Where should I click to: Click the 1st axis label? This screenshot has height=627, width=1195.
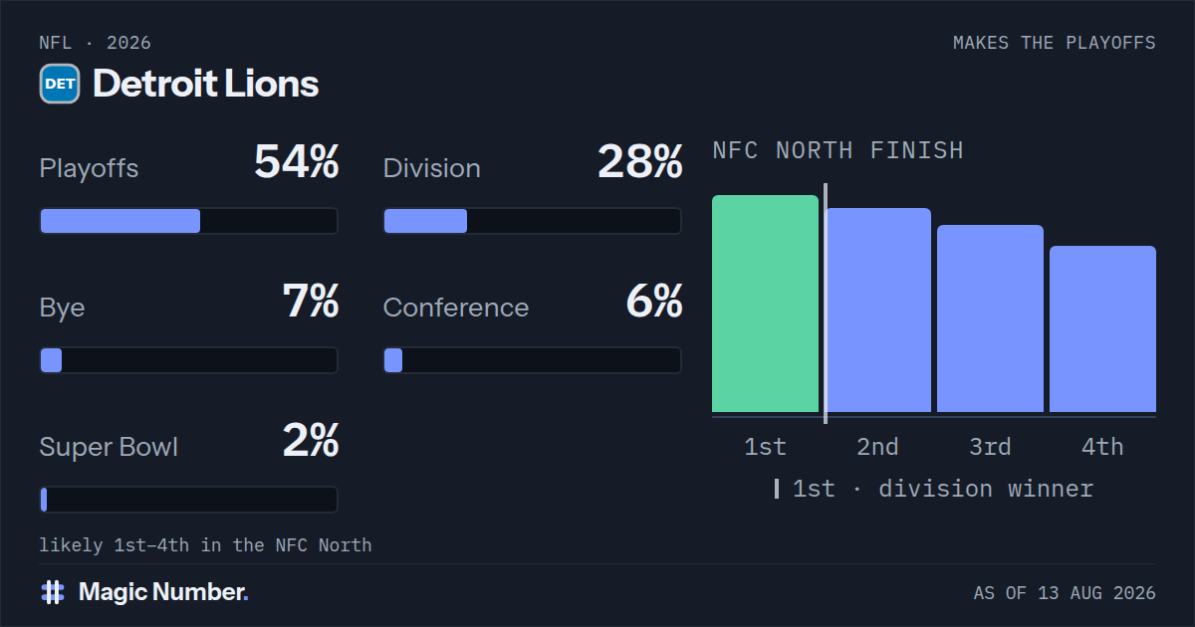click(765, 447)
